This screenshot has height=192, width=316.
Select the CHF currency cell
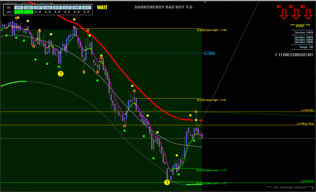pyautogui.click(x=38, y=7)
